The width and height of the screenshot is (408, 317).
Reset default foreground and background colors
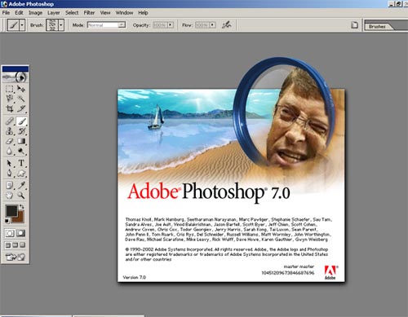click(x=7, y=222)
